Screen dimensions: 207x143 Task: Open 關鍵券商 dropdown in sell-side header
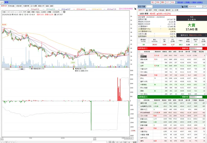click(196, 97)
